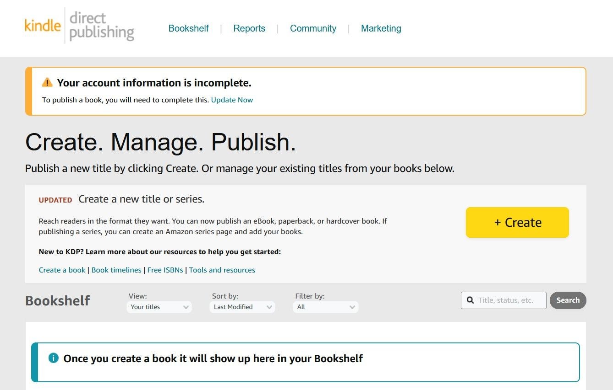The width and height of the screenshot is (613, 390).
Task: Click the yellow + Create button
Action: click(517, 222)
